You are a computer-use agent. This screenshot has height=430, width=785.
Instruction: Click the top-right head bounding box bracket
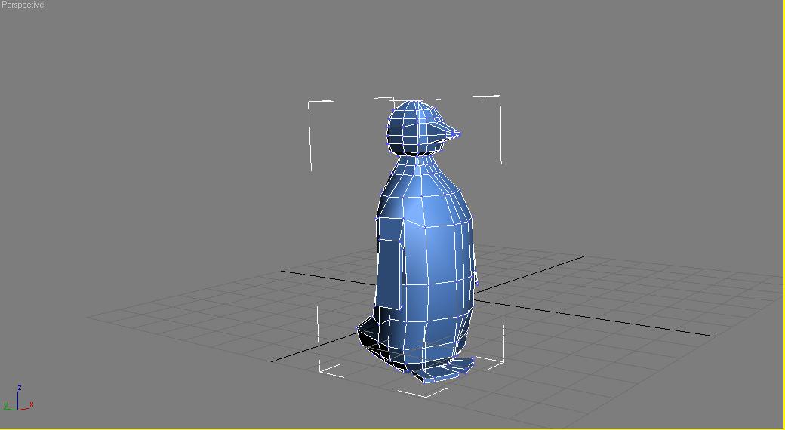[x=497, y=98]
